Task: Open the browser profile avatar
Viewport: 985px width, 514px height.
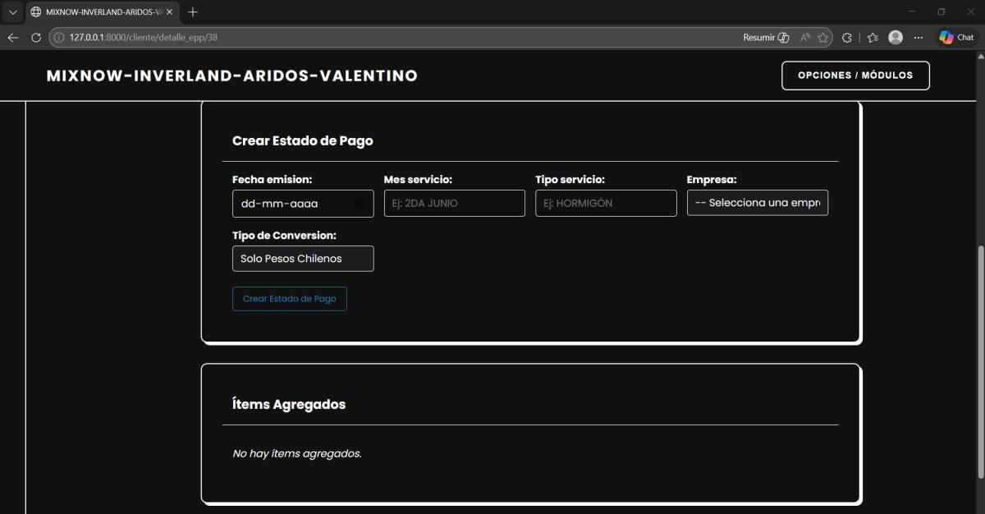Action: pyautogui.click(x=896, y=38)
